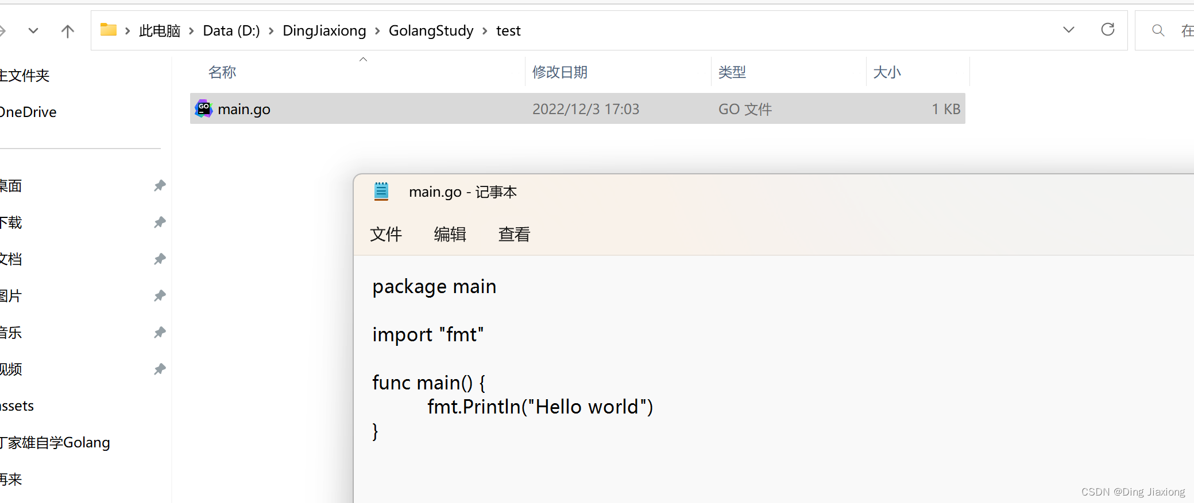Expand chevron before 此电脑 breadcrumb

point(127,31)
